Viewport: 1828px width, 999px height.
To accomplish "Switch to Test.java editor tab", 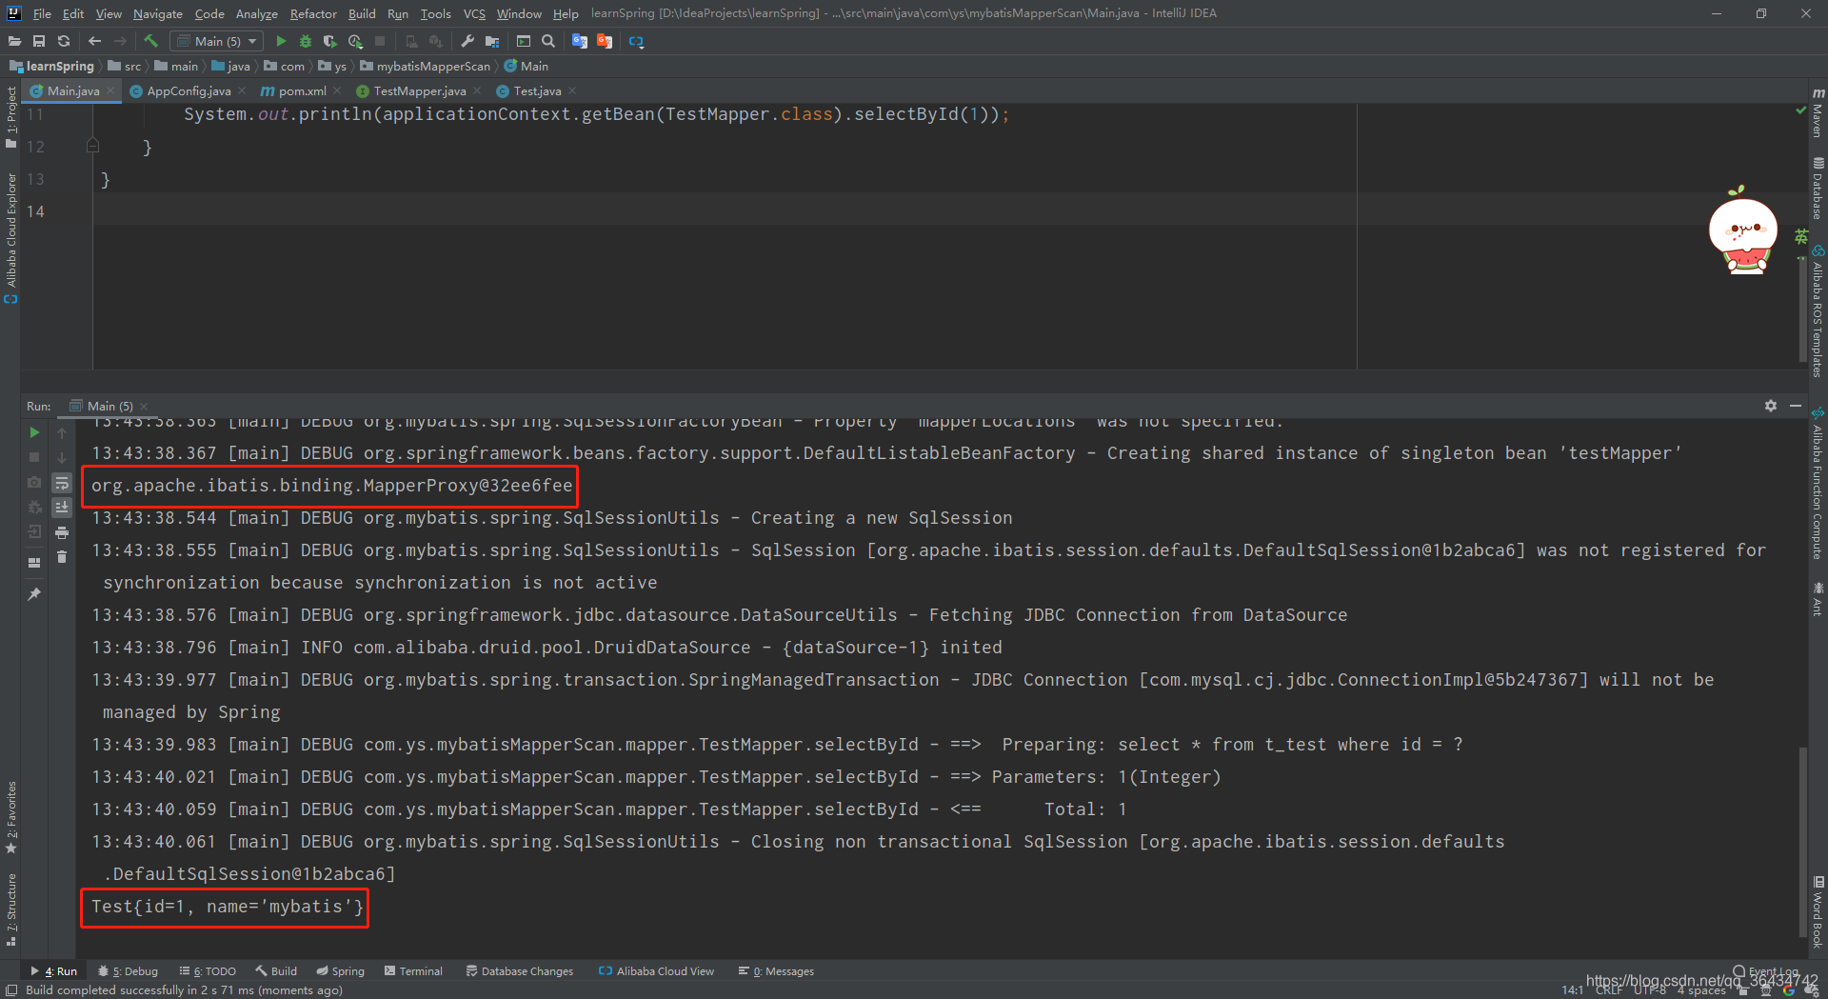I will 537,90.
